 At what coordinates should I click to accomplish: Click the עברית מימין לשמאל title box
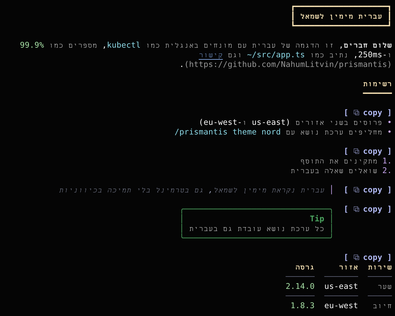[341, 16]
